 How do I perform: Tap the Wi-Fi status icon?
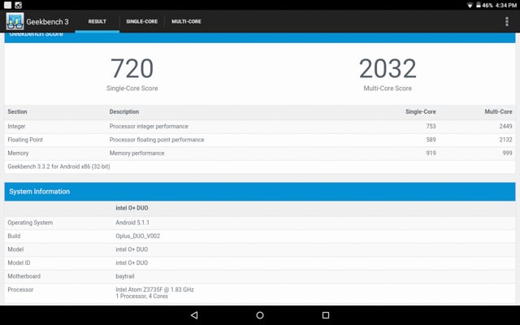point(470,6)
